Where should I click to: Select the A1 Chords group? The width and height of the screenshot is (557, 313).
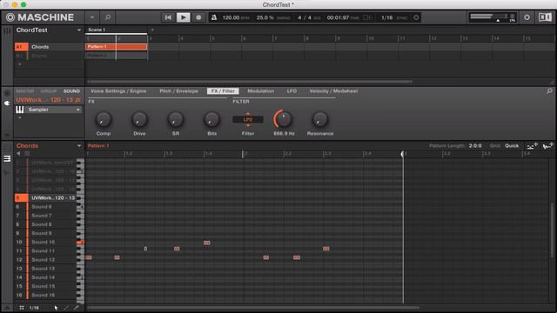coord(49,47)
